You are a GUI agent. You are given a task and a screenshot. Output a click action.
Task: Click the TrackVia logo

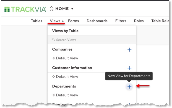click(x=25, y=9)
